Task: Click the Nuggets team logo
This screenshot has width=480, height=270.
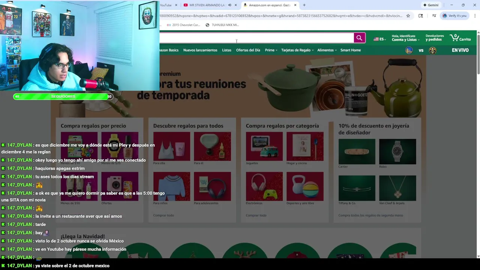Action: 432,50
